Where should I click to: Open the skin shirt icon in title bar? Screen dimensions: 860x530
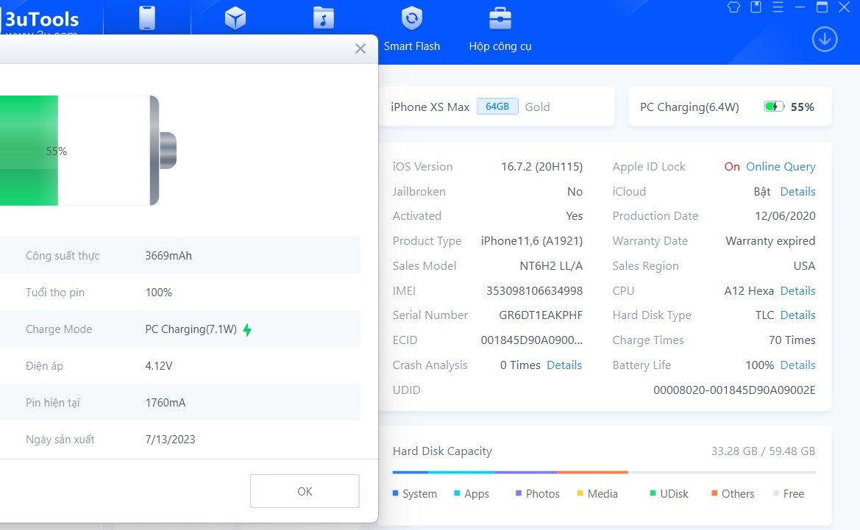pyautogui.click(x=734, y=7)
